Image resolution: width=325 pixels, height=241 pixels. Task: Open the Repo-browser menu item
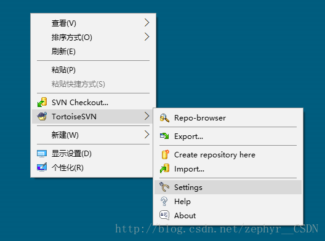click(228, 118)
